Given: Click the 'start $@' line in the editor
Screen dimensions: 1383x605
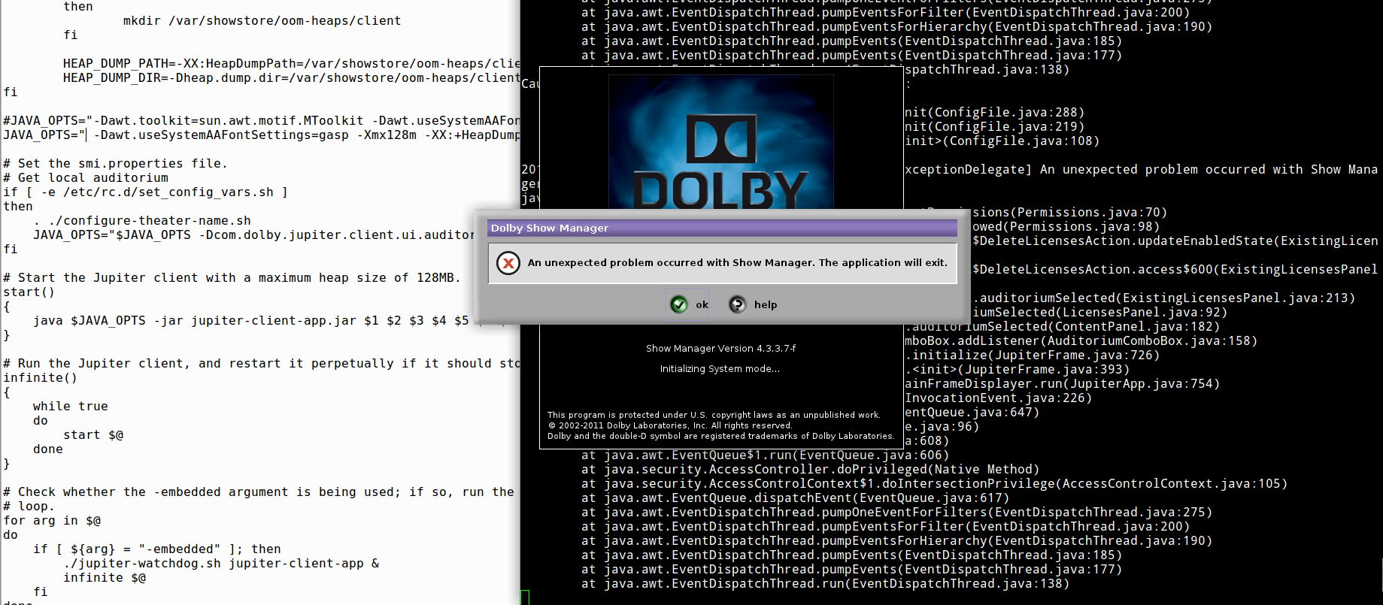Looking at the screenshot, I should (x=93, y=435).
